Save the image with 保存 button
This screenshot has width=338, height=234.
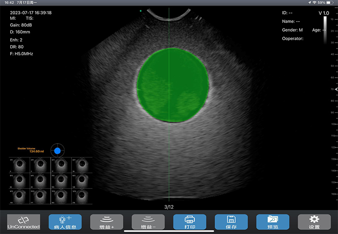pyautogui.click(x=231, y=222)
